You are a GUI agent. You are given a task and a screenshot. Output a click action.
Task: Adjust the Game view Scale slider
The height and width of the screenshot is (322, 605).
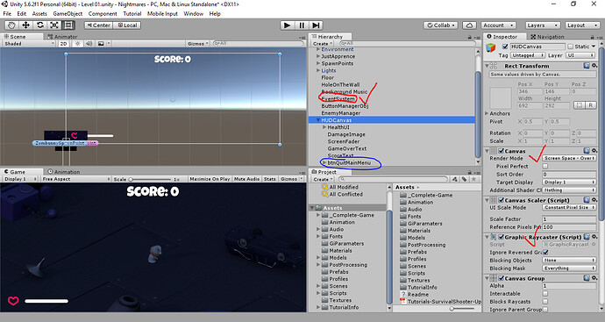tap(151, 179)
